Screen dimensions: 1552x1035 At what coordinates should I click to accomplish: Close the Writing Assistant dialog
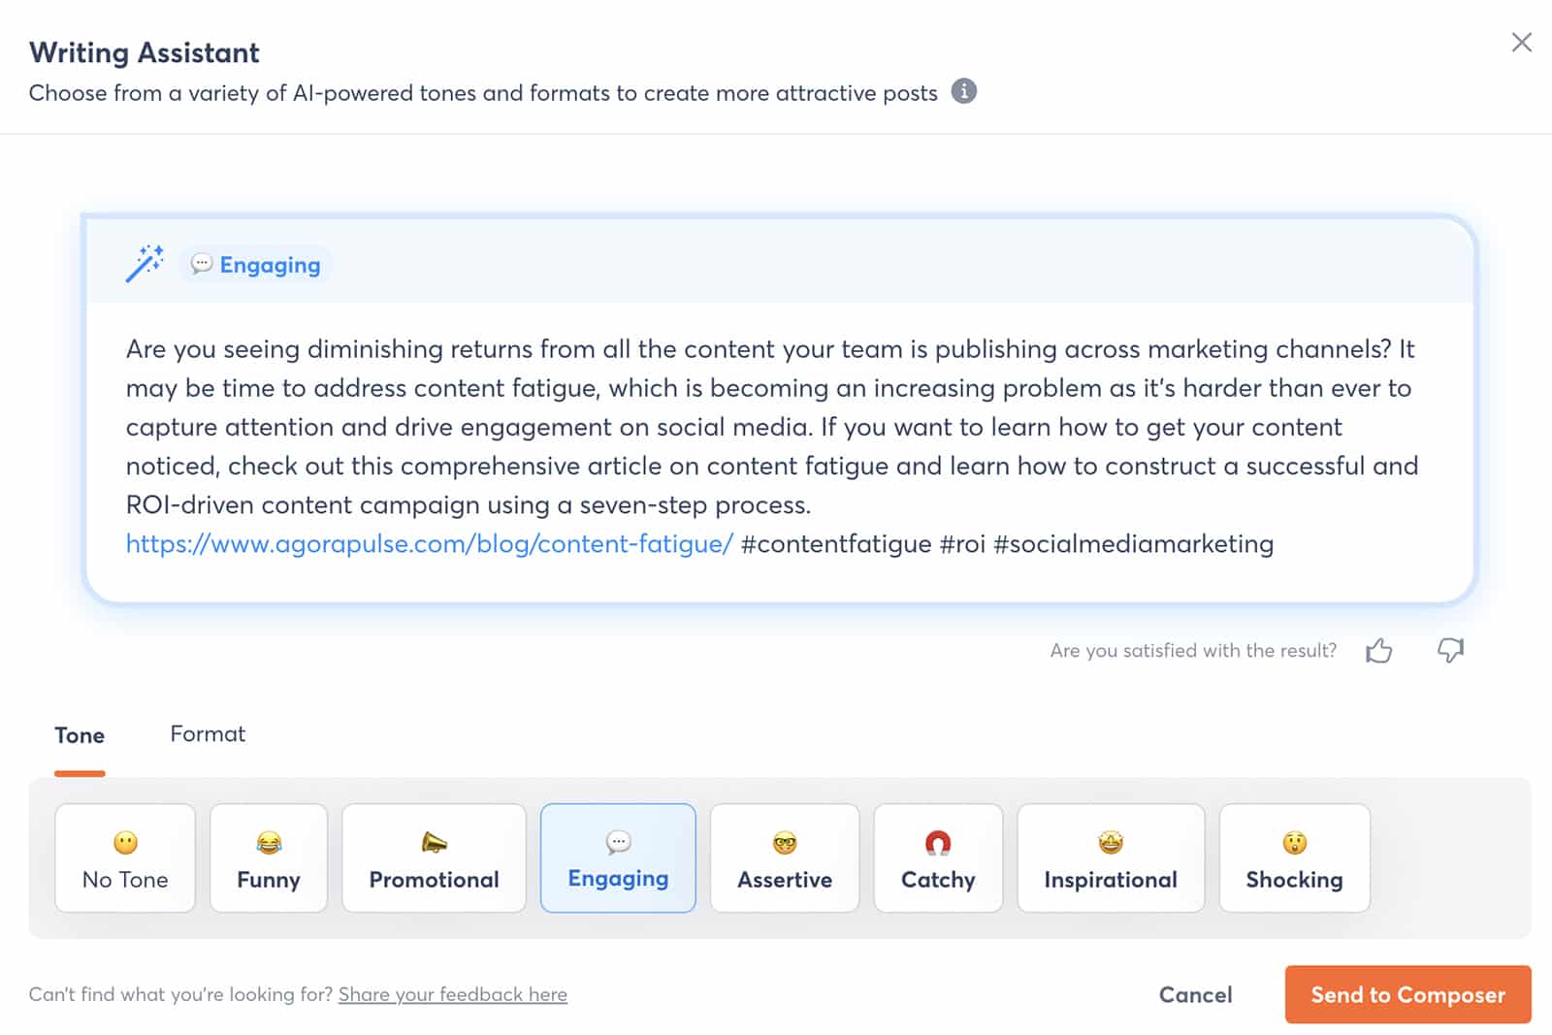[1521, 43]
